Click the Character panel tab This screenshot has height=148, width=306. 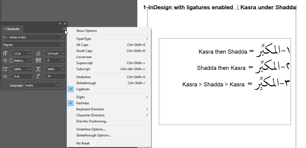[12, 29]
